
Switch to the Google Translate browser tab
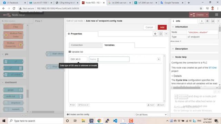172,3
